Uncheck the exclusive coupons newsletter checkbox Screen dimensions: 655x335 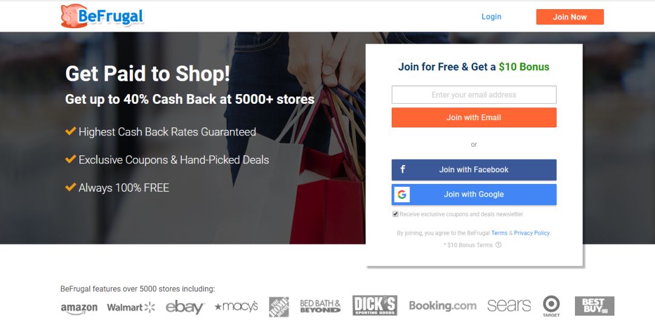[x=395, y=214]
